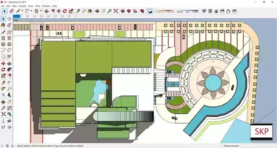Activate the Push/Pull tool in top toolbar

[46, 11]
